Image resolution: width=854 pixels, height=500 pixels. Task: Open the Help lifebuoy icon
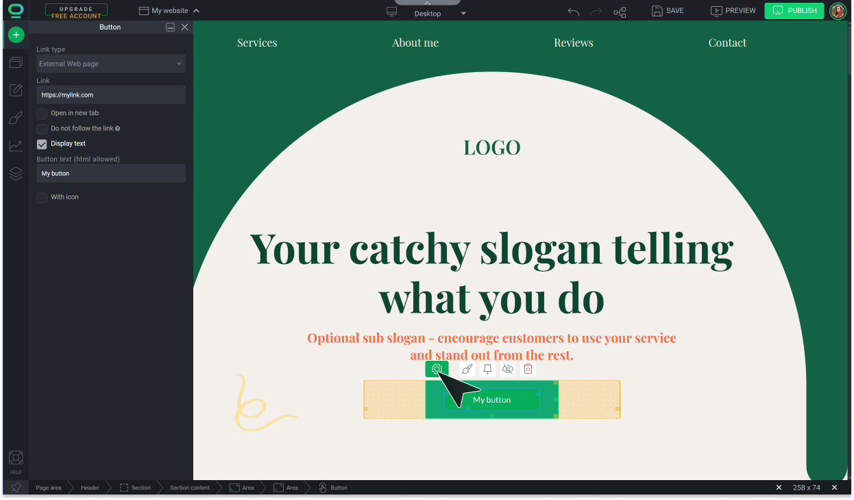(x=16, y=458)
